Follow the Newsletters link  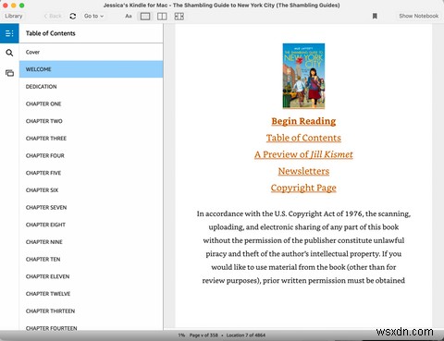tap(303, 171)
